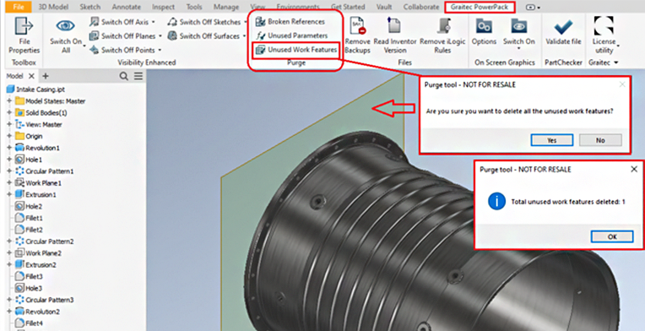645x331 pixels.
Task: Open File Properties in the Toolbox
Action: (x=24, y=35)
